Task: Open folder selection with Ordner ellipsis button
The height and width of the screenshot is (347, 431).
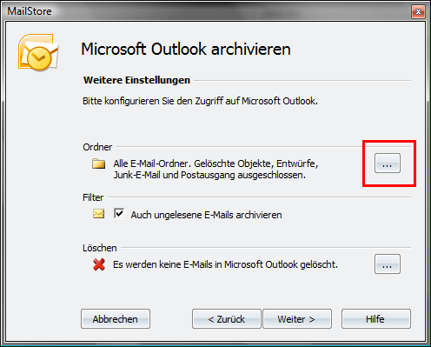Action: 388,163
